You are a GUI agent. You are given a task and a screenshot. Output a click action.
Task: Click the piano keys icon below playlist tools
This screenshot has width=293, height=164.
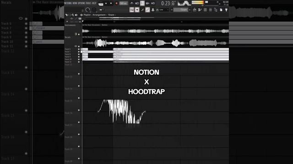pyautogui.click(x=80, y=18)
